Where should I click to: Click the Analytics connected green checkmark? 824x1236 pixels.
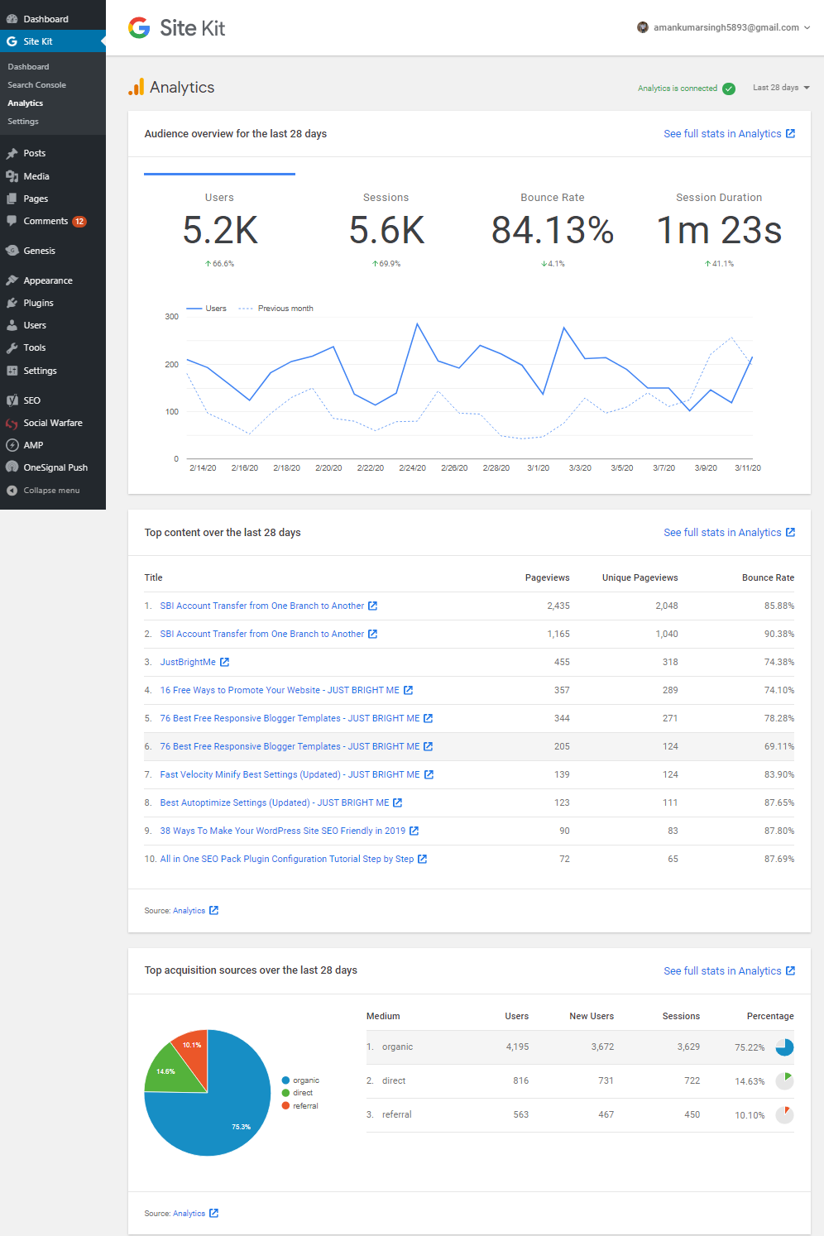pyautogui.click(x=729, y=89)
